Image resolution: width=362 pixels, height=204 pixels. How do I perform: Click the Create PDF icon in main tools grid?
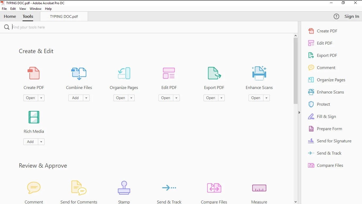click(x=34, y=73)
